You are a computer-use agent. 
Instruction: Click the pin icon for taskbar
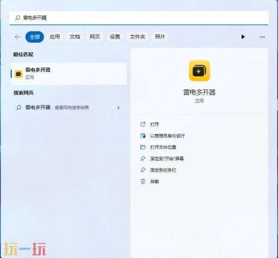point(143,170)
